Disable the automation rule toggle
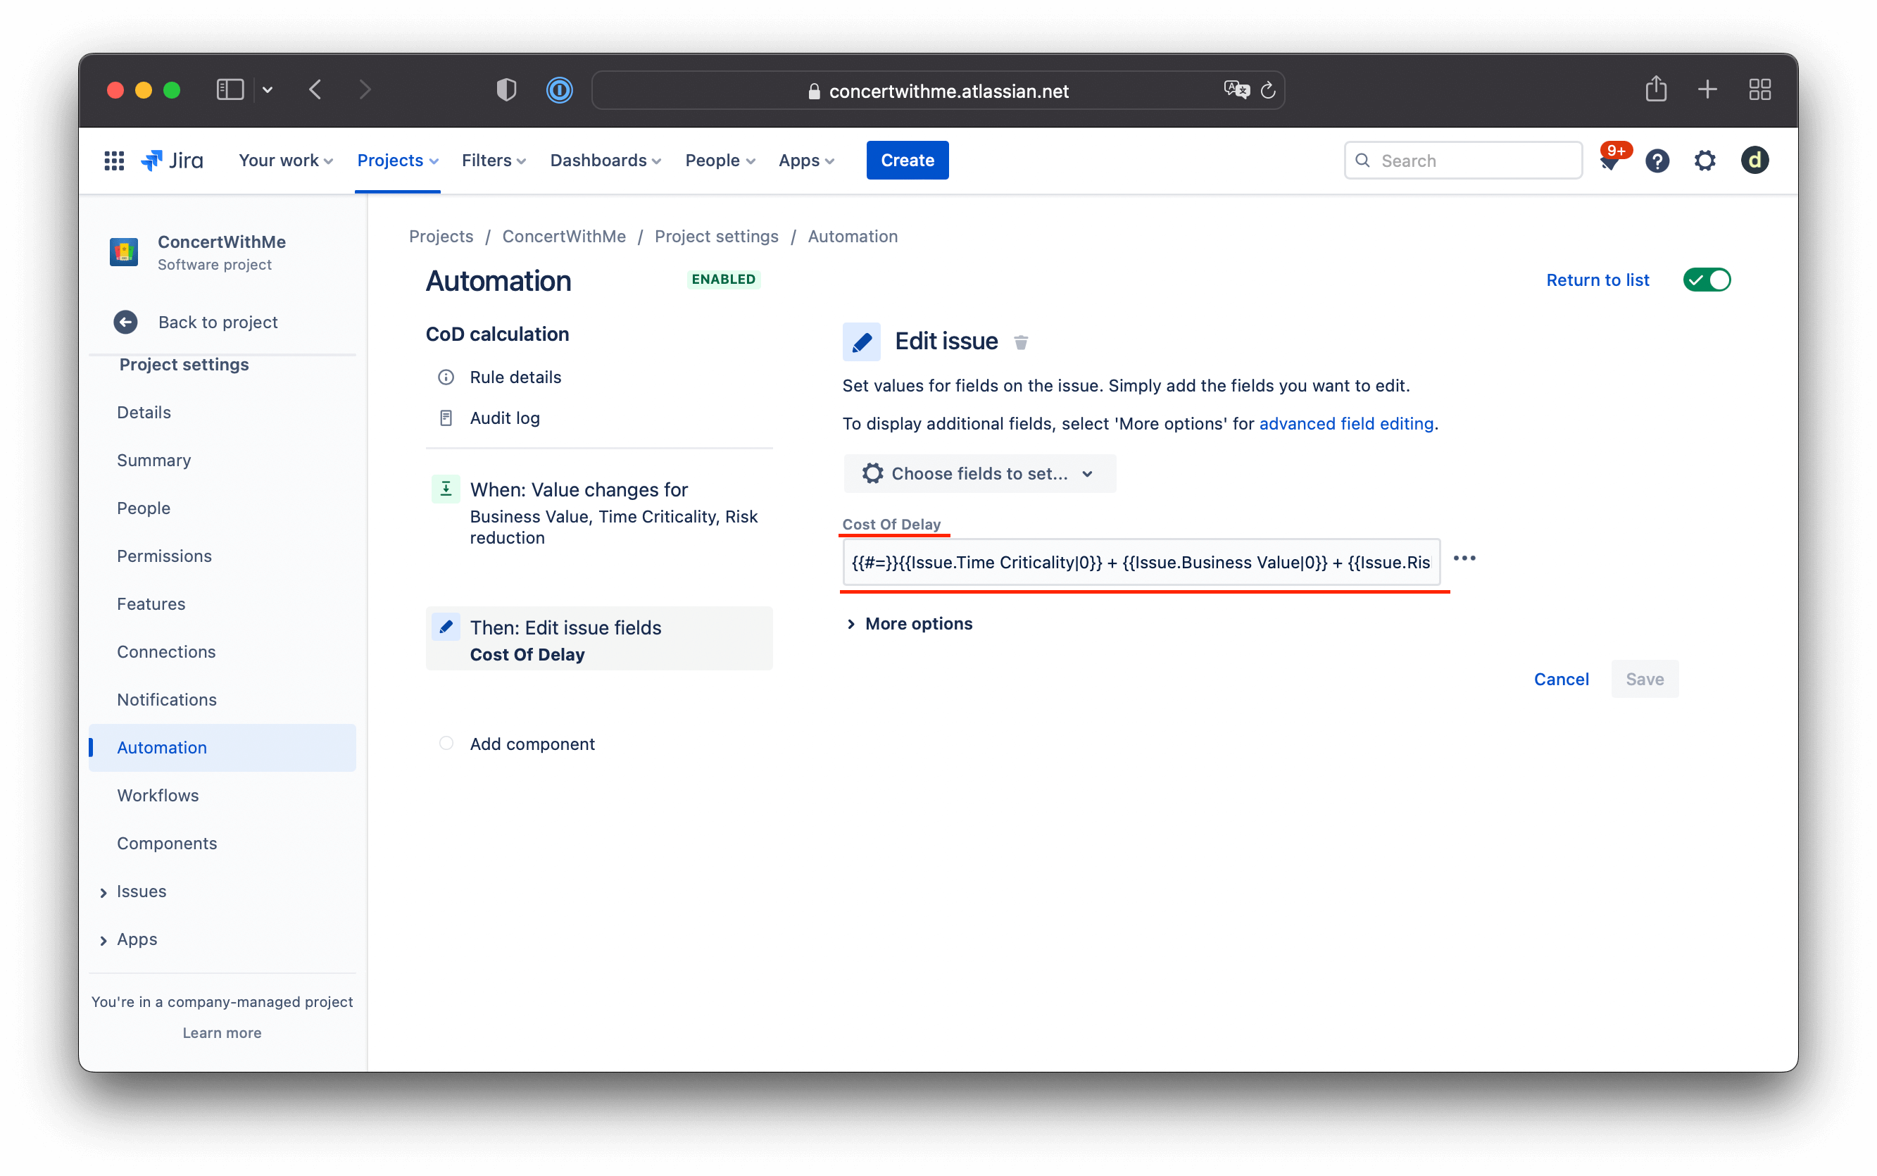Image resolution: width=1877 pixels, height=1176 pixels. click(1707, 280)
